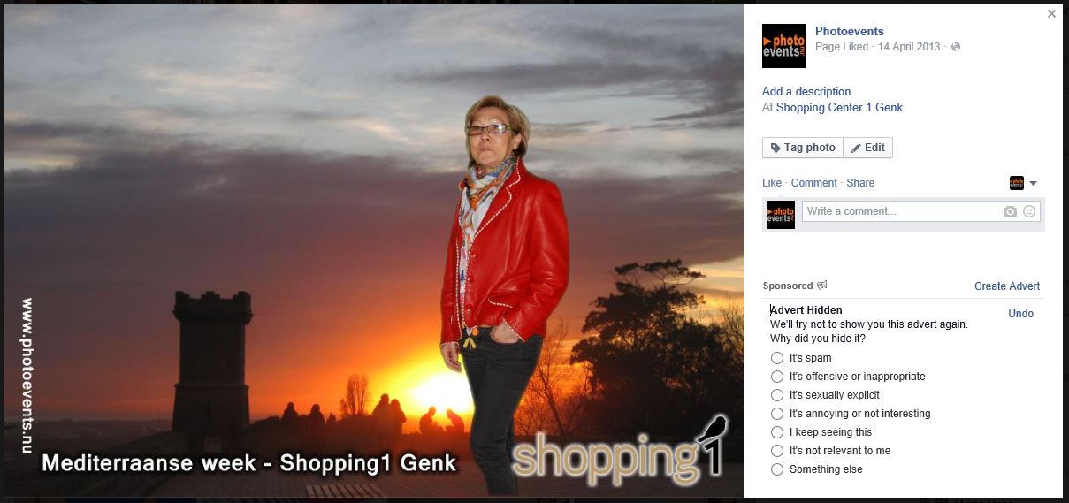The width and height of the screenshot is (1069, 503).
Task: Open the Shopping Center 1 Genk link
Action: pyautogui.click(x=840, y=108)
